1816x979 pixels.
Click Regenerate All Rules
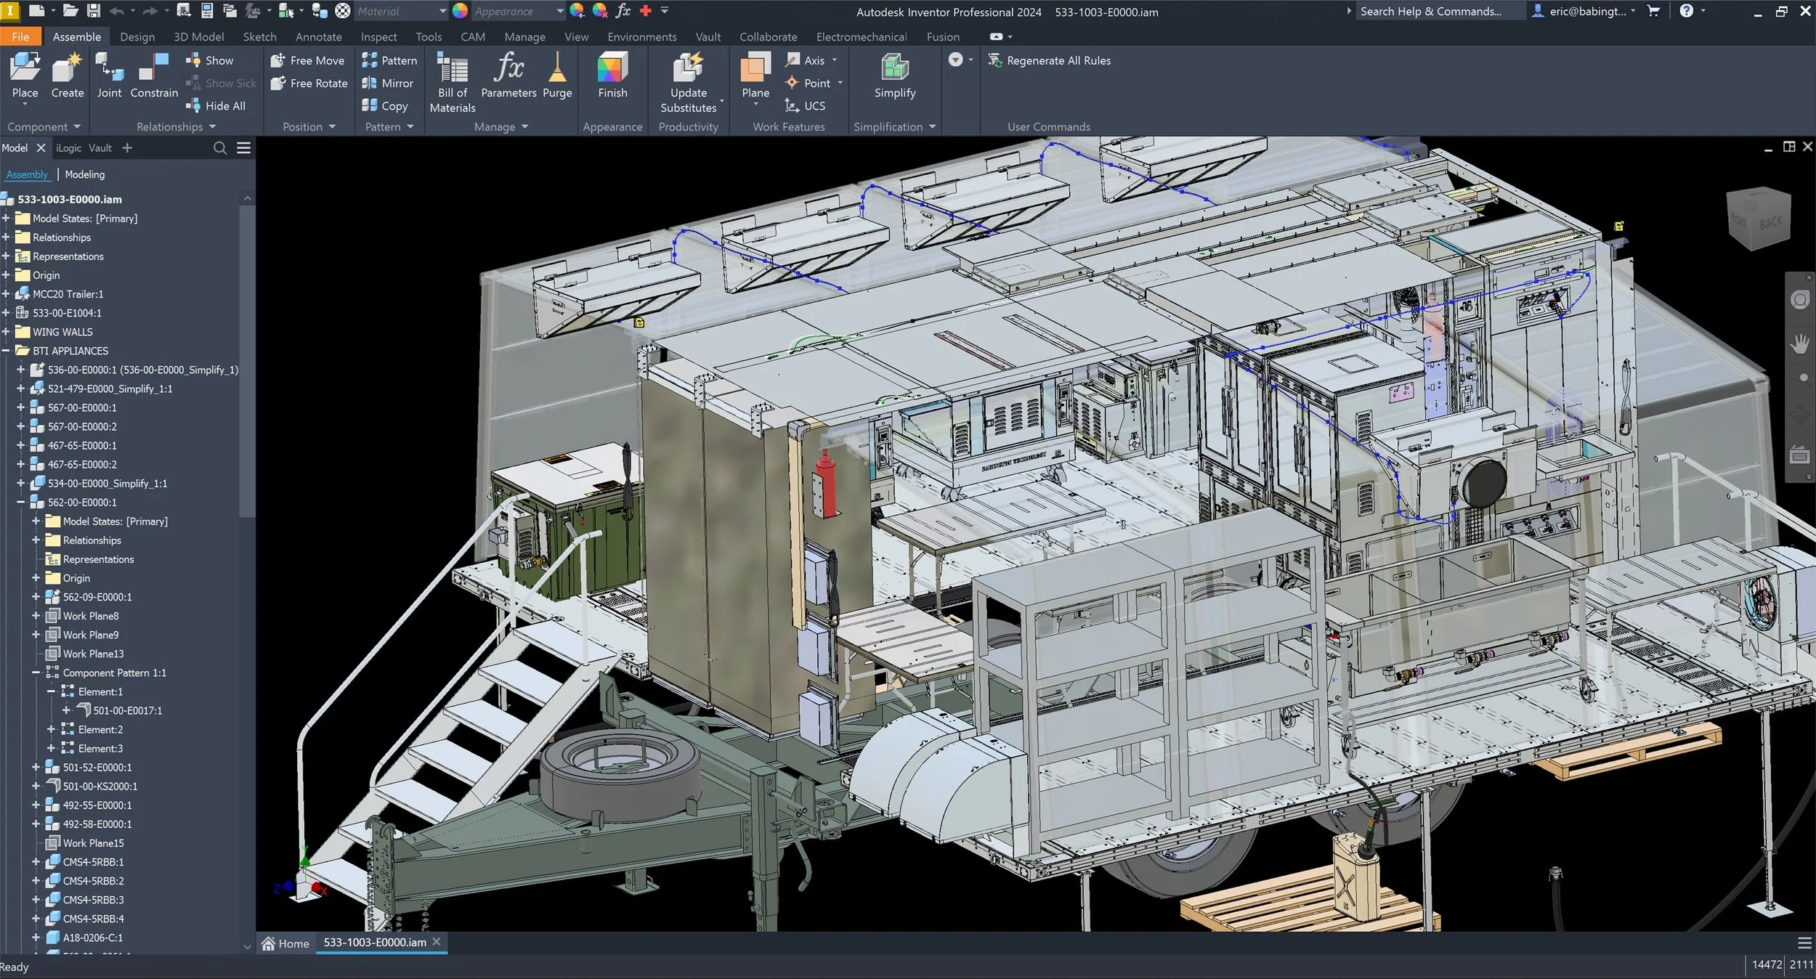[1050, 60]
